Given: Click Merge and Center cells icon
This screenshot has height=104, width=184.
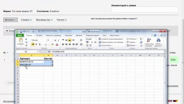Looking at the screenshot, I should coord(81,44).
